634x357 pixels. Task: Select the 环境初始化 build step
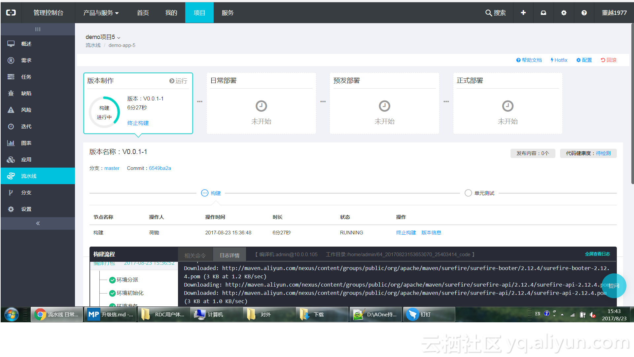coord(126,293)
